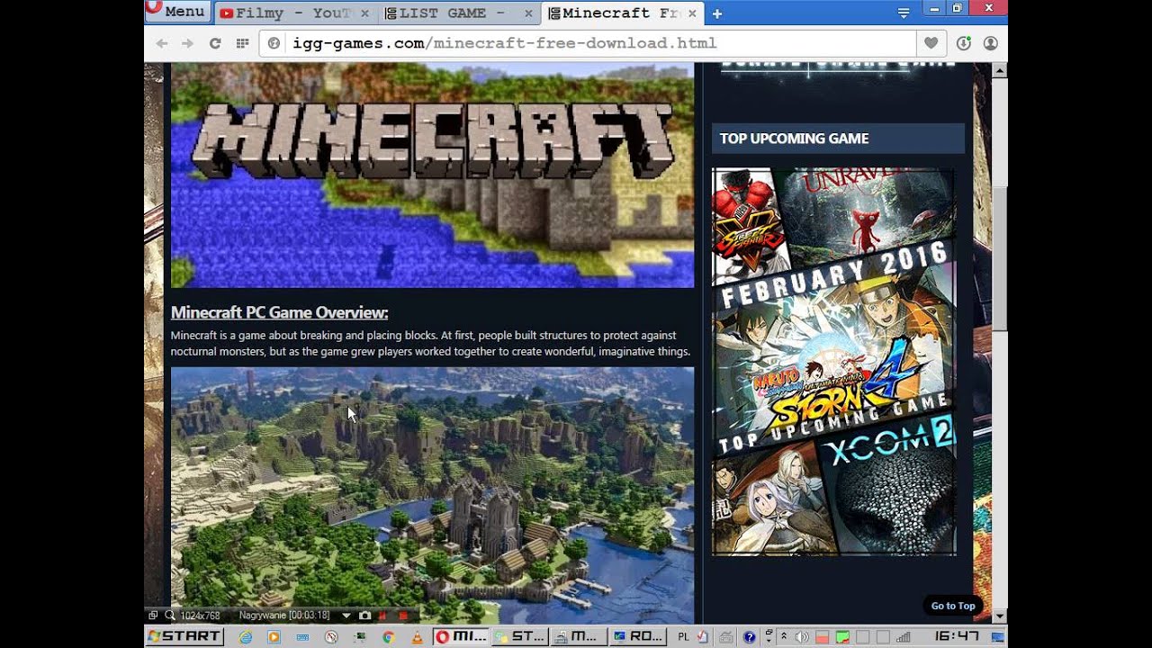Image resolution: width=1152 pixels, height=648 pixels.
Task: Take a screenshot with recorder camera icon
Action: point(364,616)
